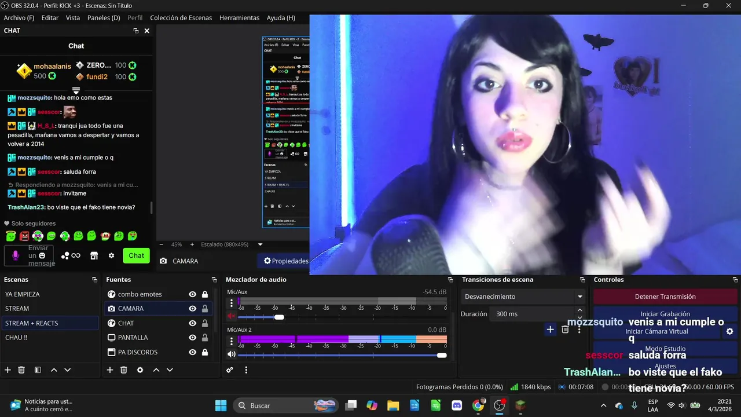Open audio mixer options three-dot menu at bottom
This screenshot has height=417, width=741.
246,370
